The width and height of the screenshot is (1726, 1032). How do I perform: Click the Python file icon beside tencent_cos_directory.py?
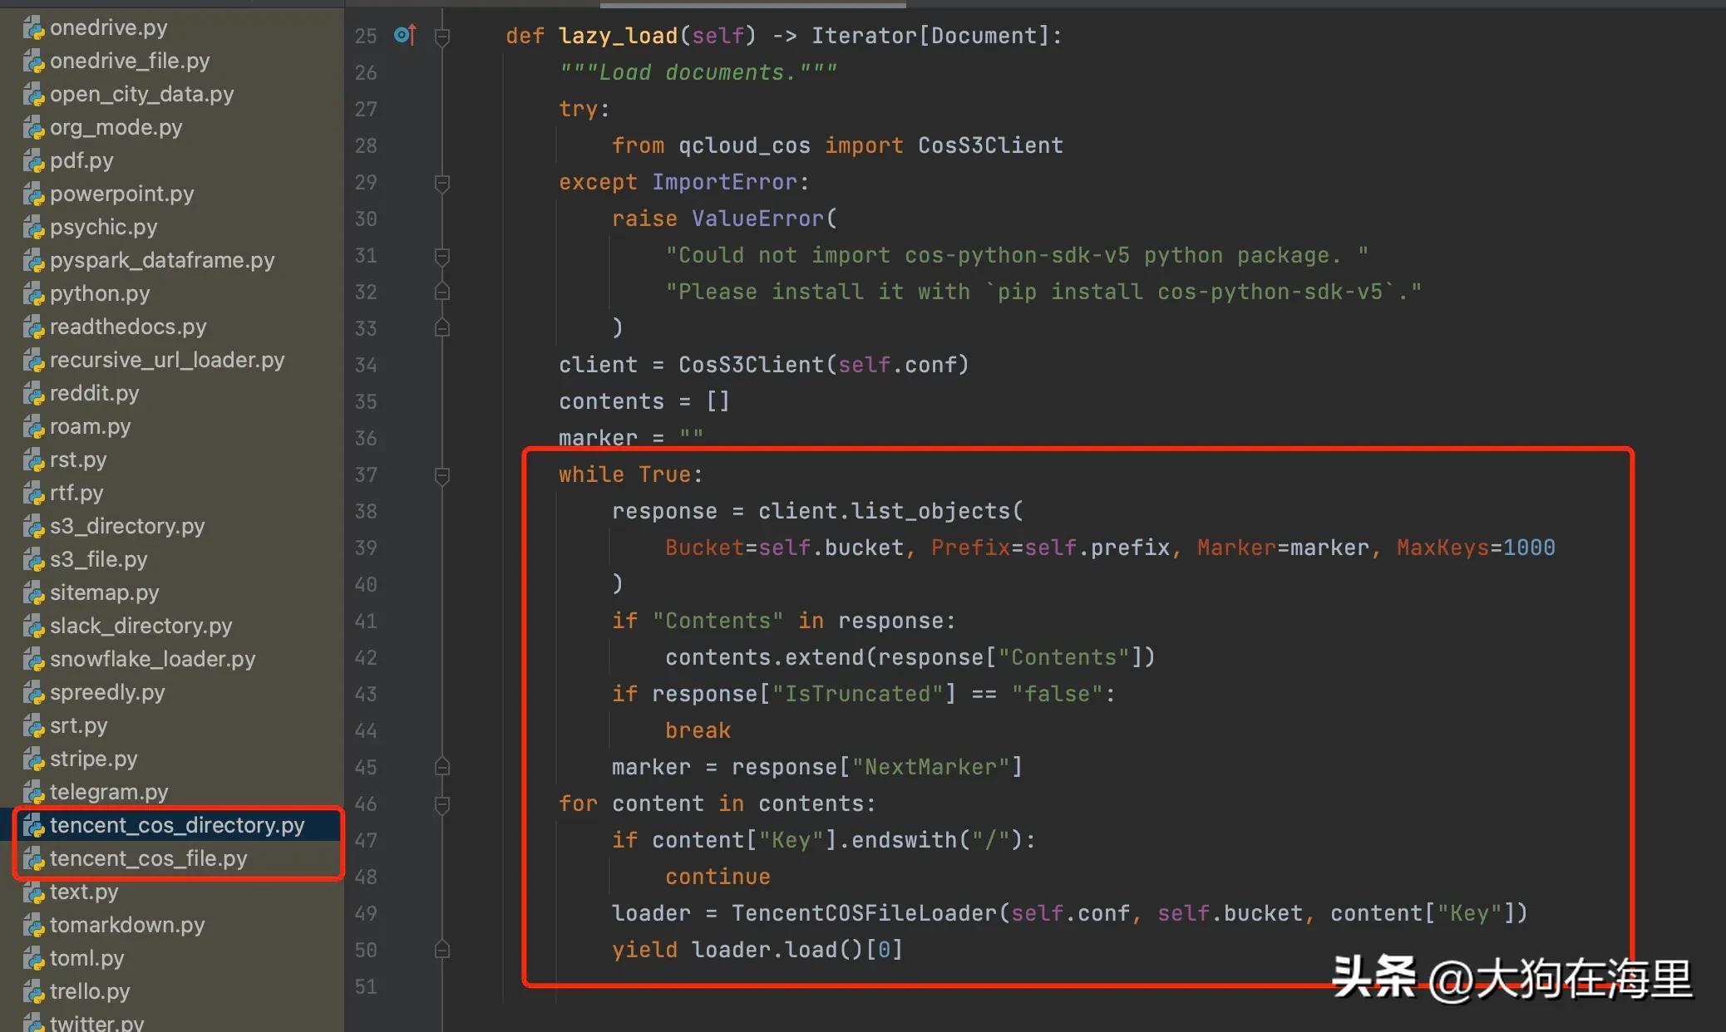33,826
